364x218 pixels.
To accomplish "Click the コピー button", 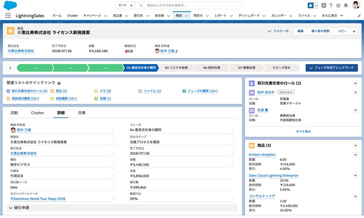I will (x=342, y=31).
